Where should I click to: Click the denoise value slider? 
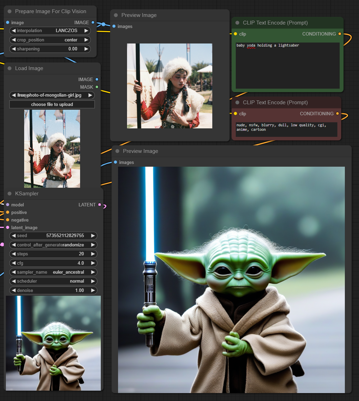pos(53,290)
